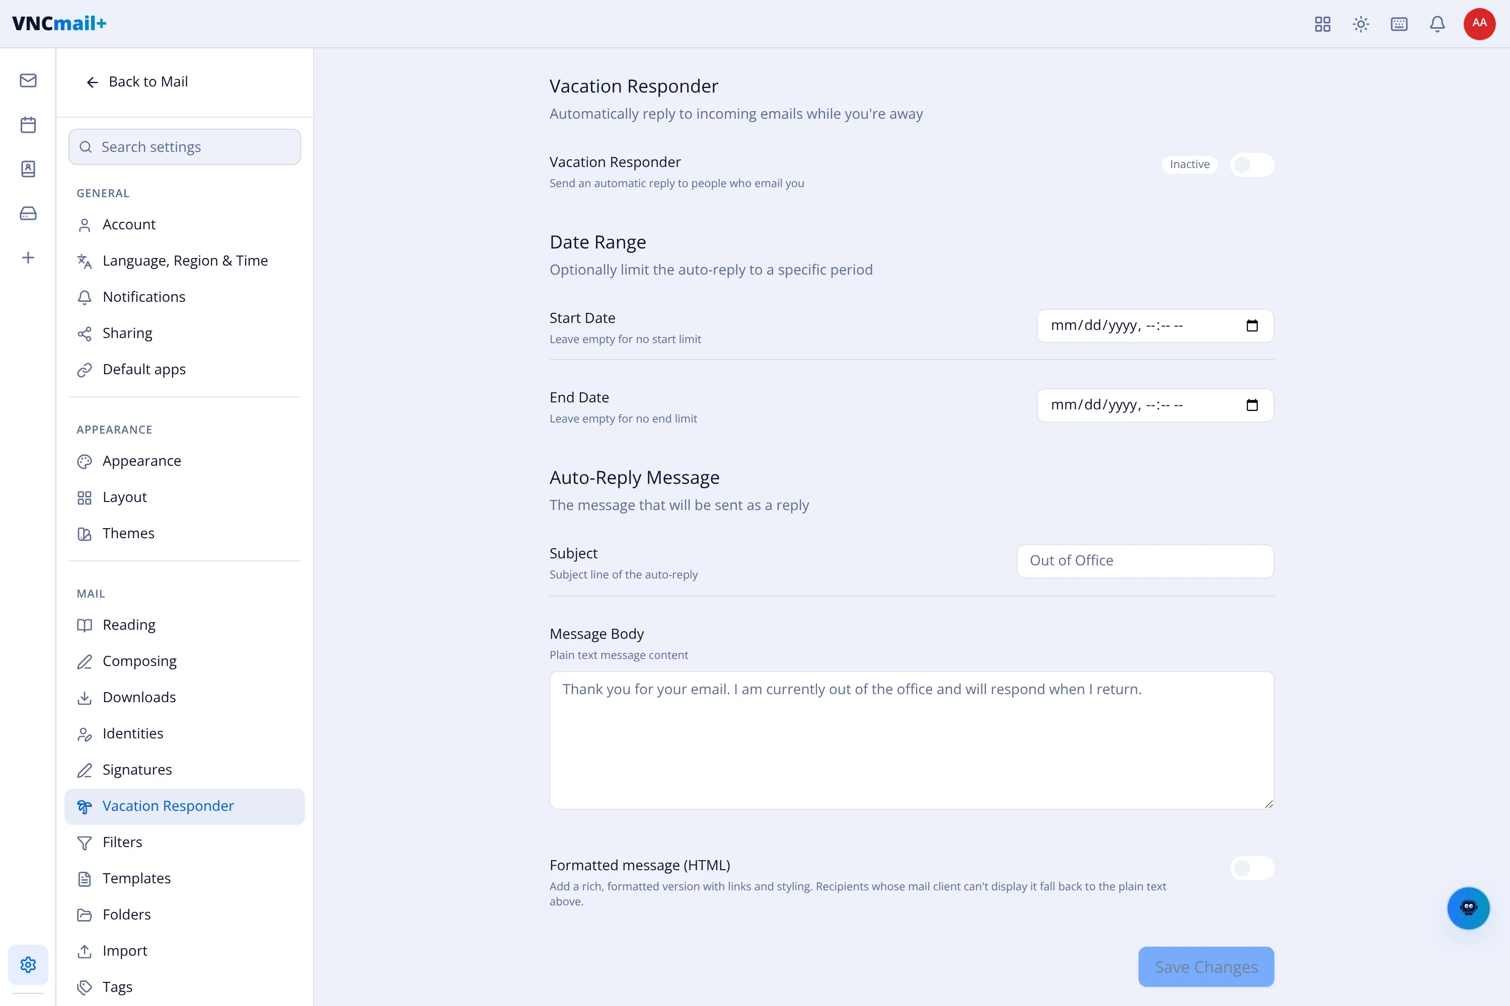Go to Identities settings
1510x1006 pixels.
pyautogui.click(x=184, y=734)
